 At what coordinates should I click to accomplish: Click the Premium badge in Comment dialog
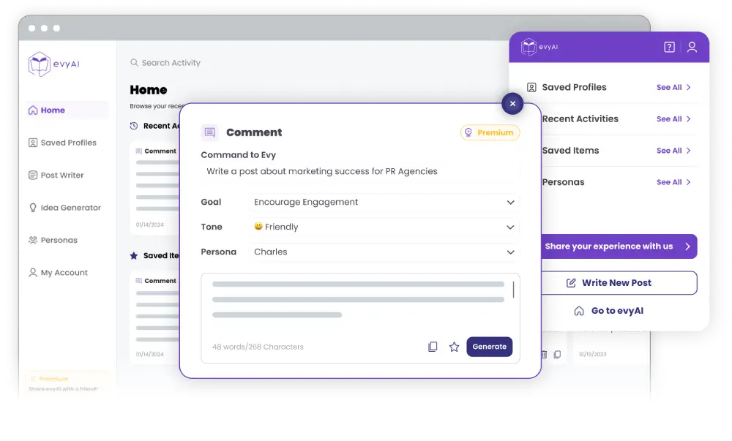490,132
